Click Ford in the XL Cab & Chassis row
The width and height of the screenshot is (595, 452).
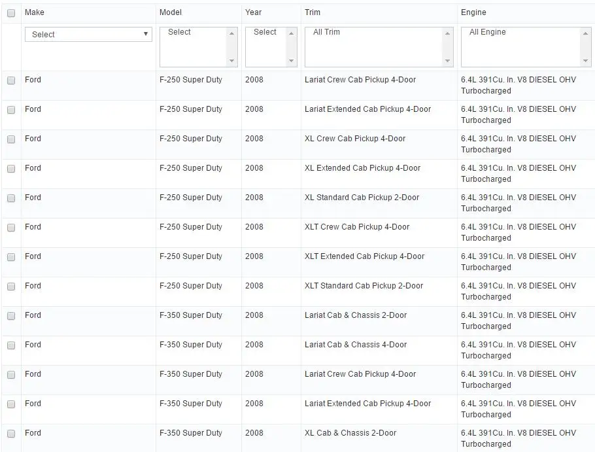pyautogui.click(x=33, y=432)
